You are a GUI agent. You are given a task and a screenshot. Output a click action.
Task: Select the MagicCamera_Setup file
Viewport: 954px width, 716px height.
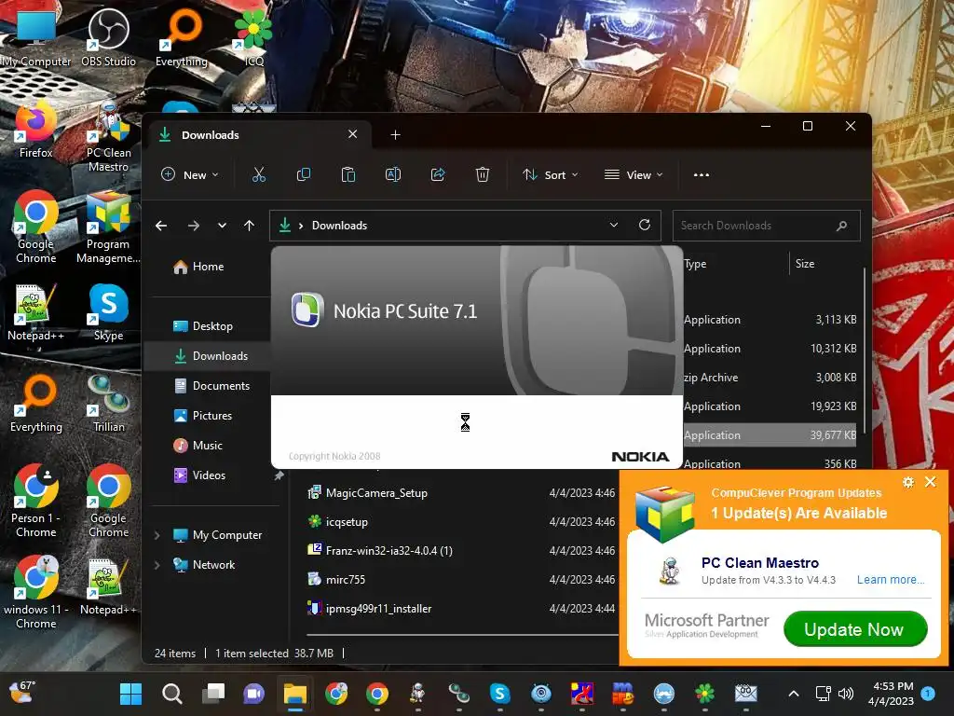[x=376, y=493]
